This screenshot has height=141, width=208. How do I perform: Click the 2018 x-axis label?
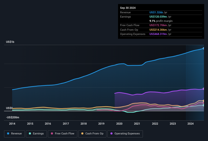click(84, 124)
